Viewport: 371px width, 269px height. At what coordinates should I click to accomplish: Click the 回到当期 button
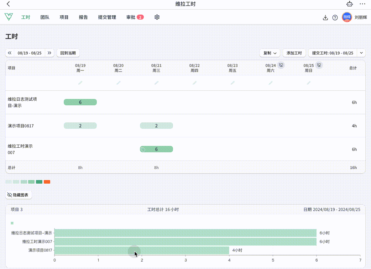click(x=68, y=53)
